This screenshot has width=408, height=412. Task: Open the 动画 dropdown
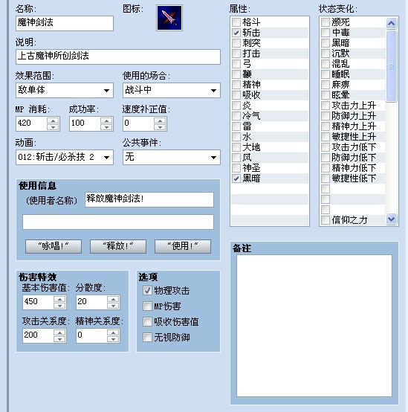[x=65, y=158]
